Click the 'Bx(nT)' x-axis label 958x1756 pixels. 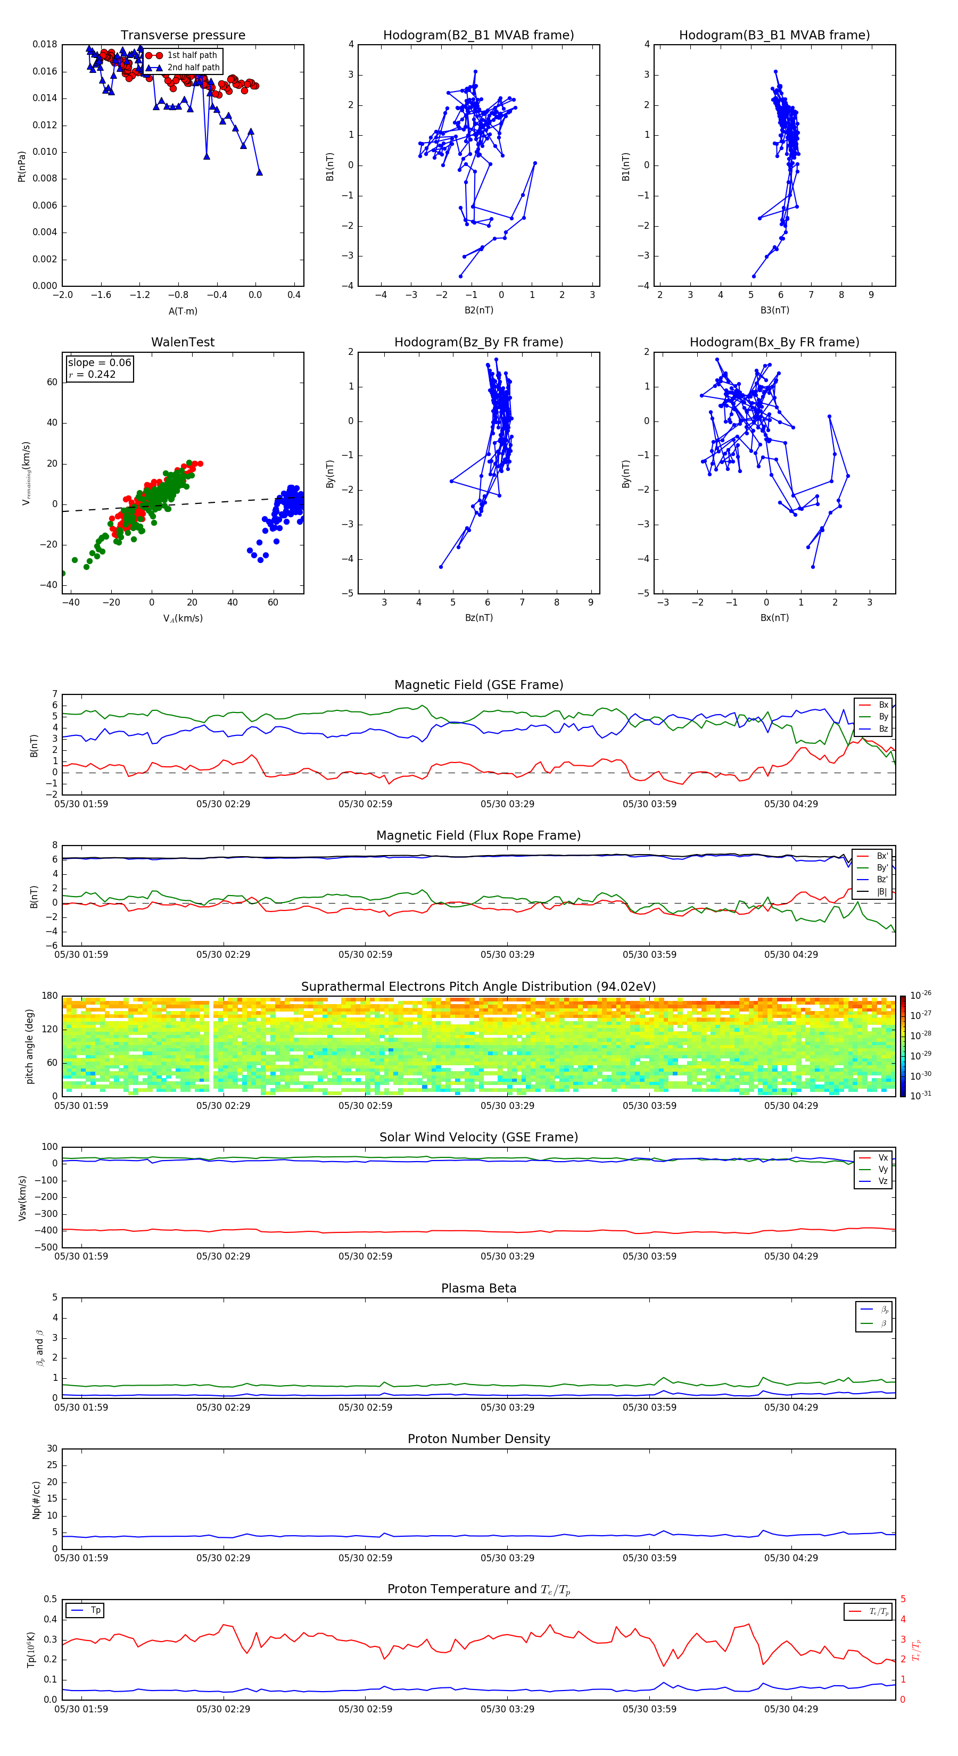coord(774,618)
